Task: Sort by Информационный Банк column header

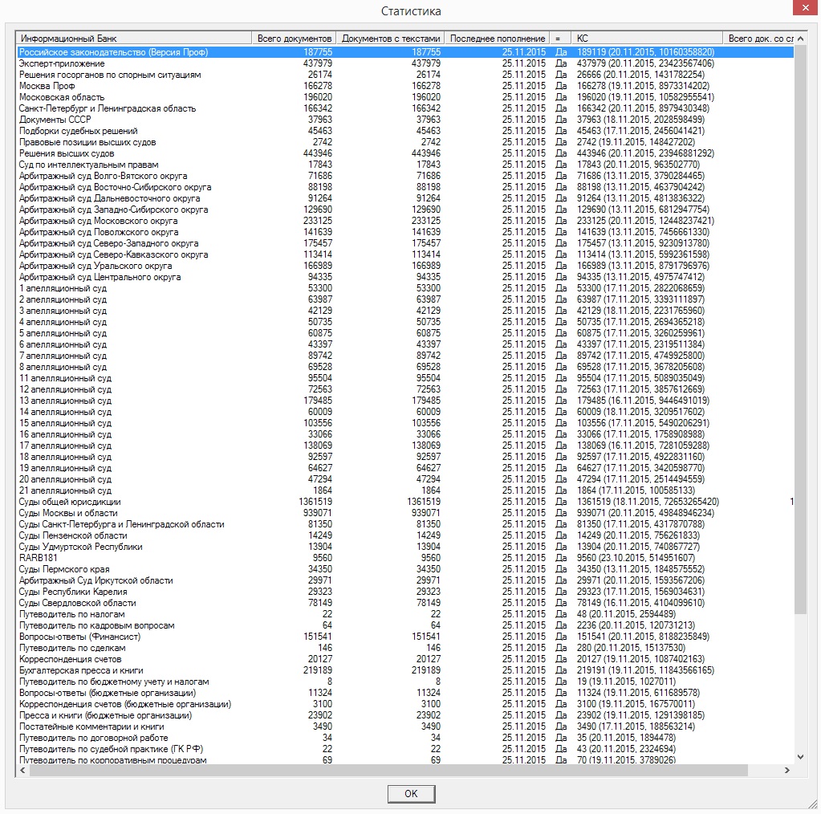Action: pyautogui.click(x=133, y=39)
